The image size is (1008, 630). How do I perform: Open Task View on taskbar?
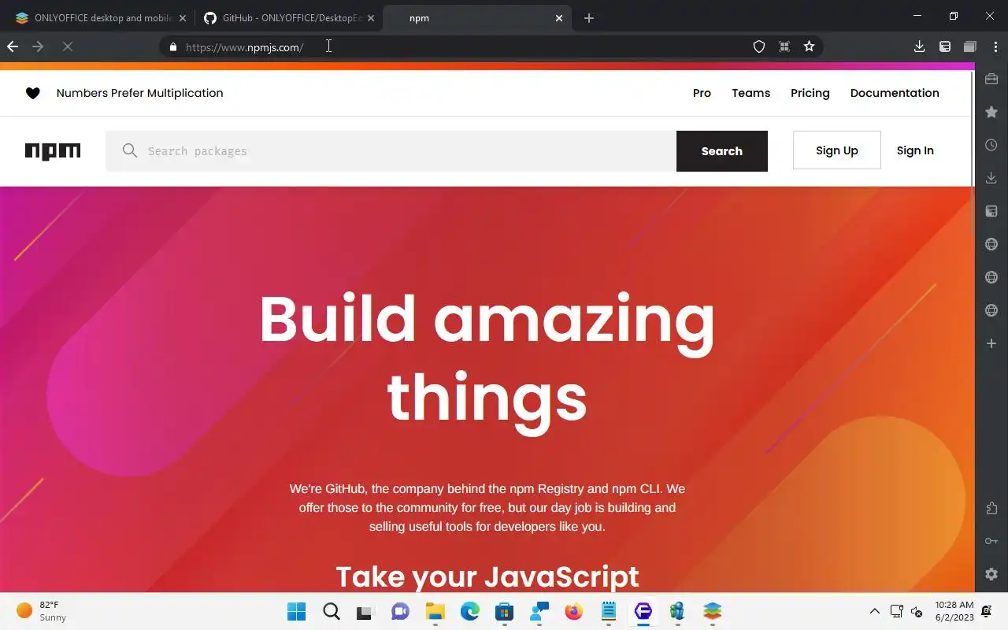(365, 611)
